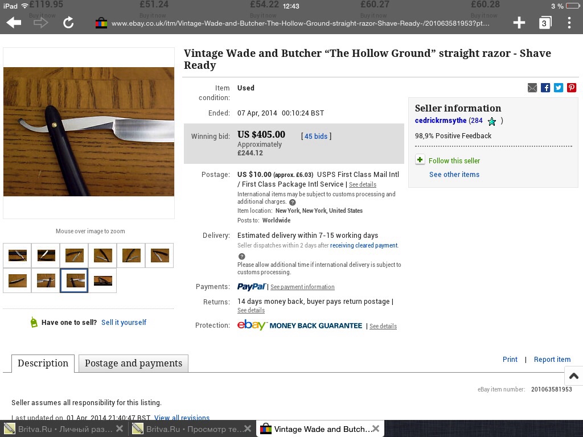The height and width of the screenshot is (437, 583).
Task: Share the listing on Twitter
Action: click(559, 88)
